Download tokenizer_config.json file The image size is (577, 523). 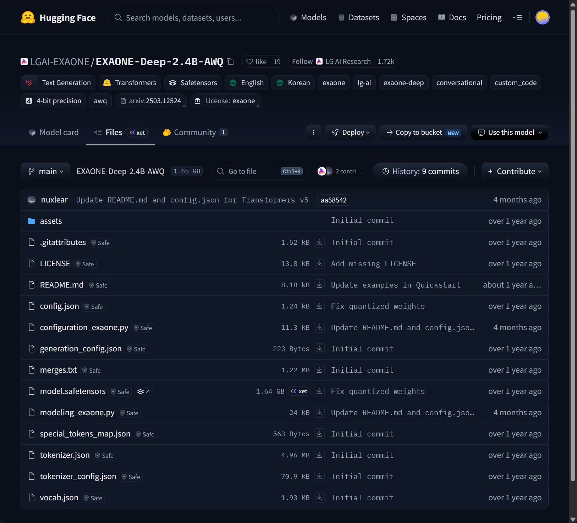[319, 476]
